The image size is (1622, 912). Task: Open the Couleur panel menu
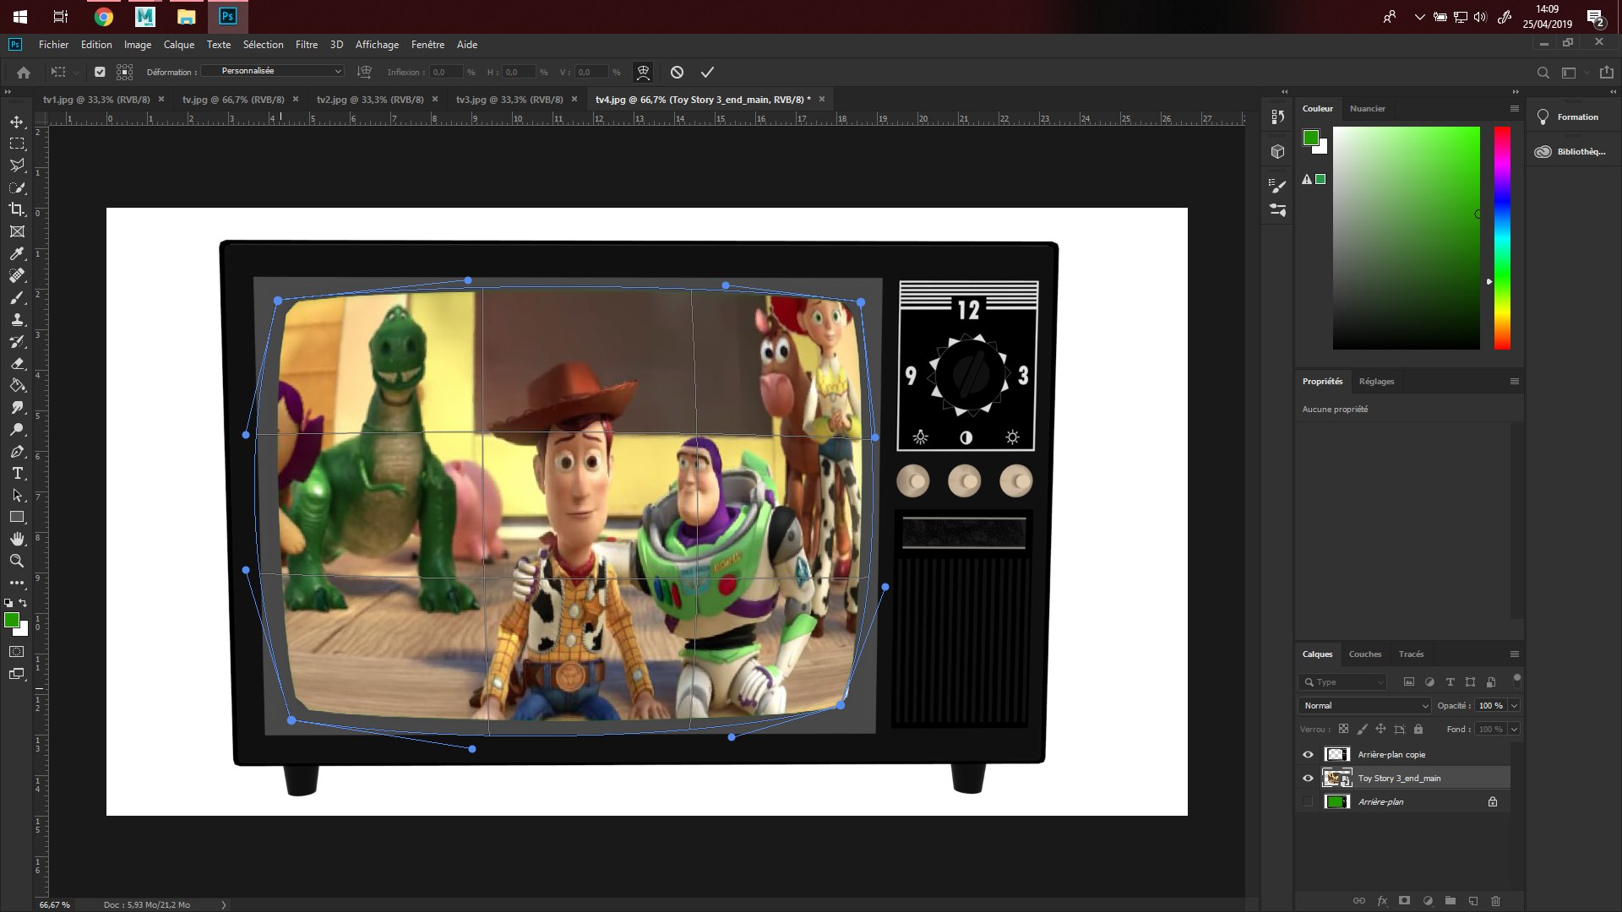[x=1514, y=108]
